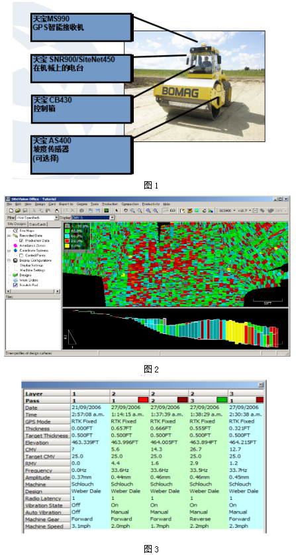Screen dimensions: 296x555
Task: Click the Display Configurations monitor icon
Action: coord(15,260)
